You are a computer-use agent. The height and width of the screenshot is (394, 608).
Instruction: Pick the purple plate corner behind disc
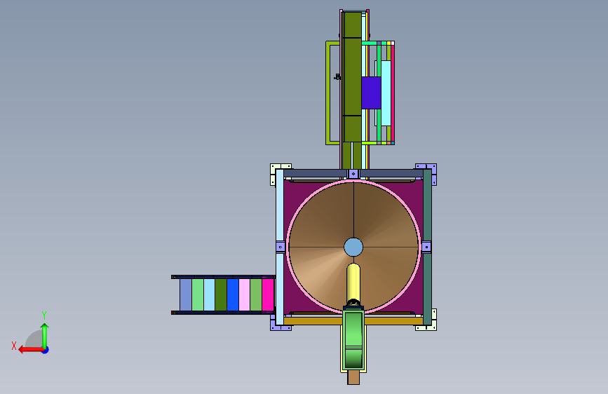pos(292,188)
